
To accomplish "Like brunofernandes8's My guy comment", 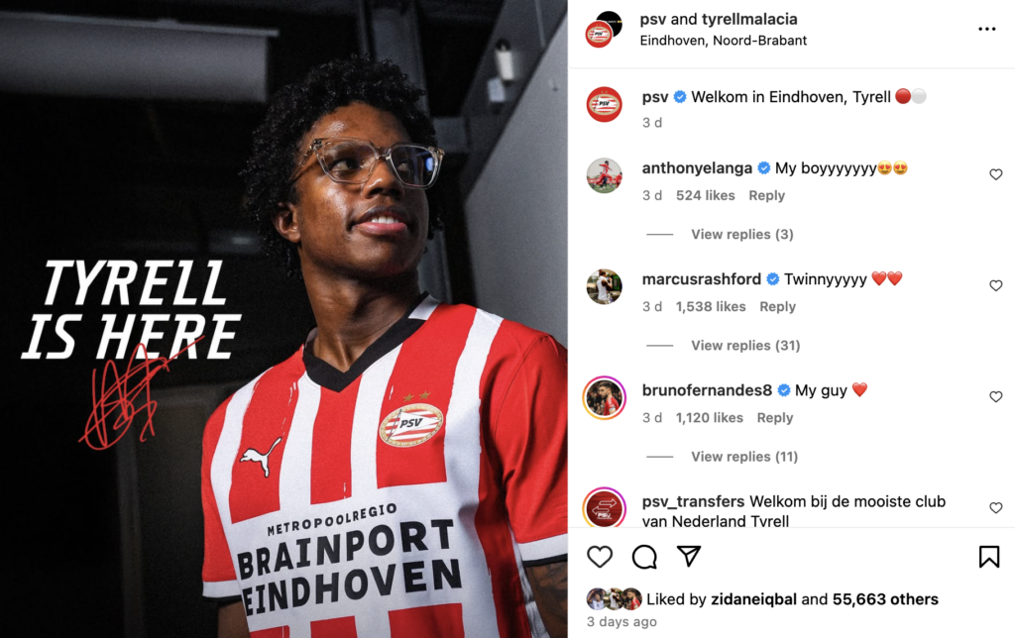I will point(995,396).
